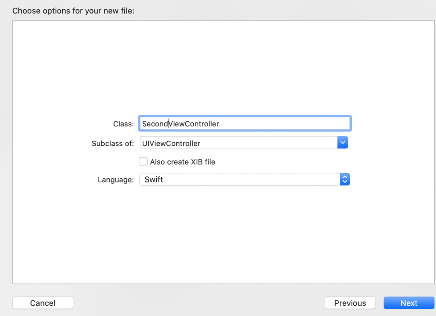Proceed with the Next button
Viewport: 436px width, 316px height.
coord(409,303)
